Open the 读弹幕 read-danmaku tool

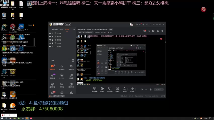(71, 76)
